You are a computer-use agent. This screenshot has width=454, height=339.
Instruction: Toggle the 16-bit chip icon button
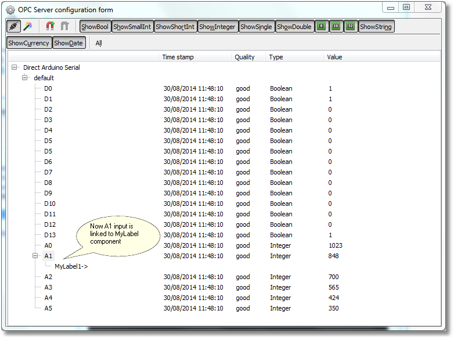click(x=336, y=27)
